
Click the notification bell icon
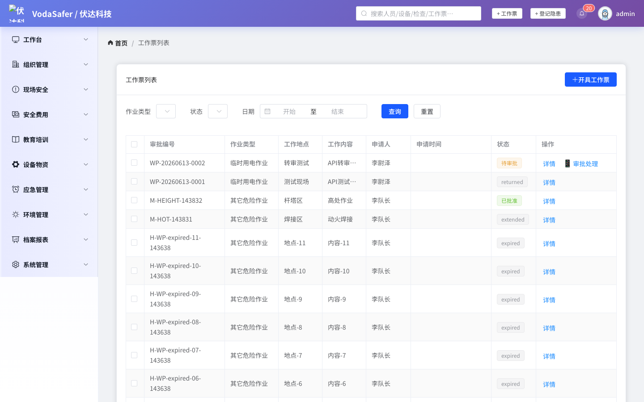pos(582,13)
